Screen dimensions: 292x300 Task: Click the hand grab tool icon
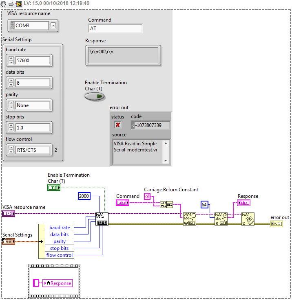pyautogui.click(x=3, y=3)
